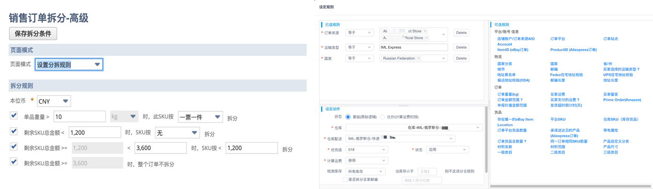The height and width of the screenshot is (189, 653).
Task: Select the 基础(原始逻辑) radio option
Action: pos(348,117)
